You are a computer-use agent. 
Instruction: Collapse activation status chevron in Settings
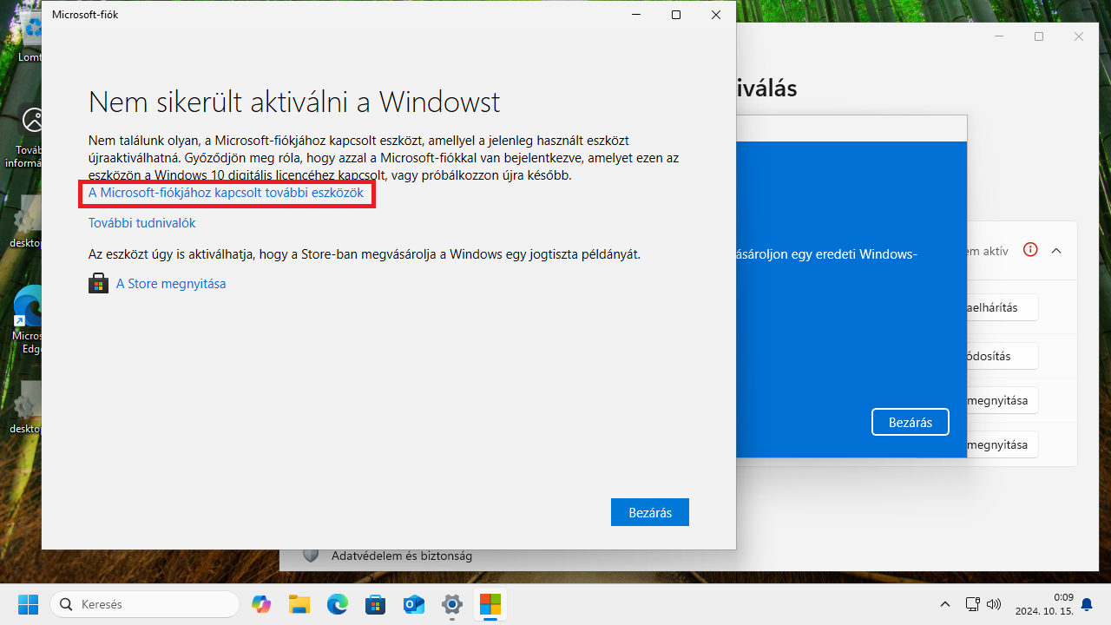click(1056, 251)
